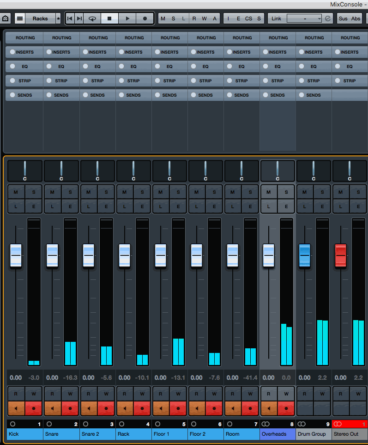Click the Abs button

pyautogui.click(x=356, y=19)
